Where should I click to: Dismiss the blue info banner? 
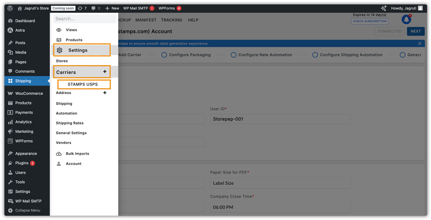[420, 44]
